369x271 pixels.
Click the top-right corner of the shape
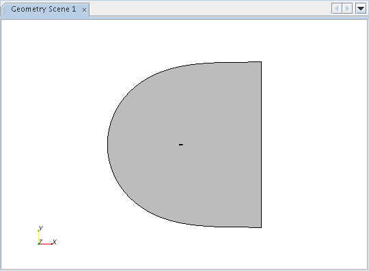[261, 62]
